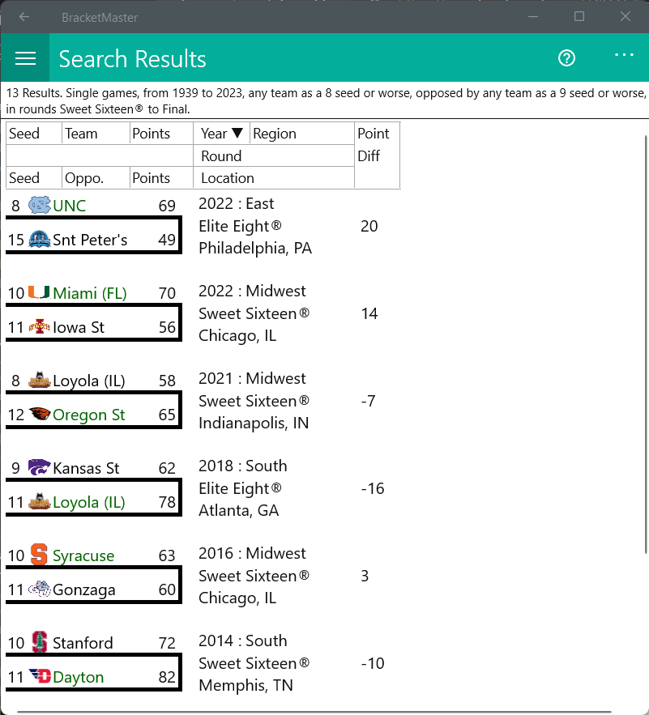Select the UNC team name
Image resolution: width=649 pixels, height=715 pixels.
click(x=69, y=206)
